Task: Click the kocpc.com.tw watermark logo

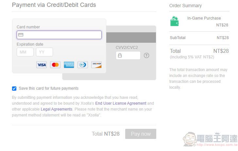Action: (210, 139)
